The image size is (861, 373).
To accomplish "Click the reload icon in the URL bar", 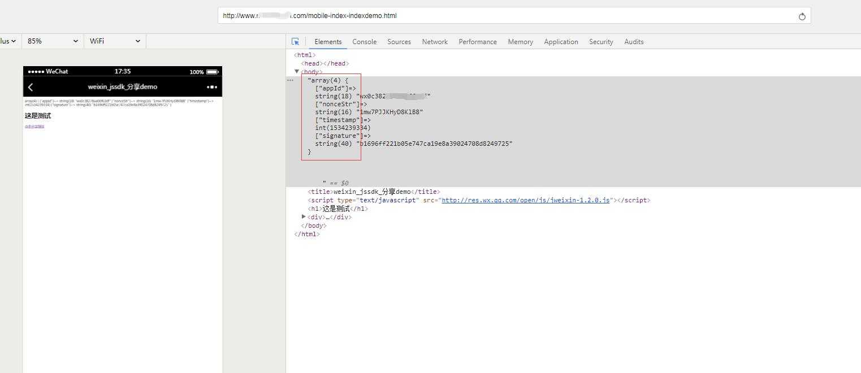I will [802, 16].
